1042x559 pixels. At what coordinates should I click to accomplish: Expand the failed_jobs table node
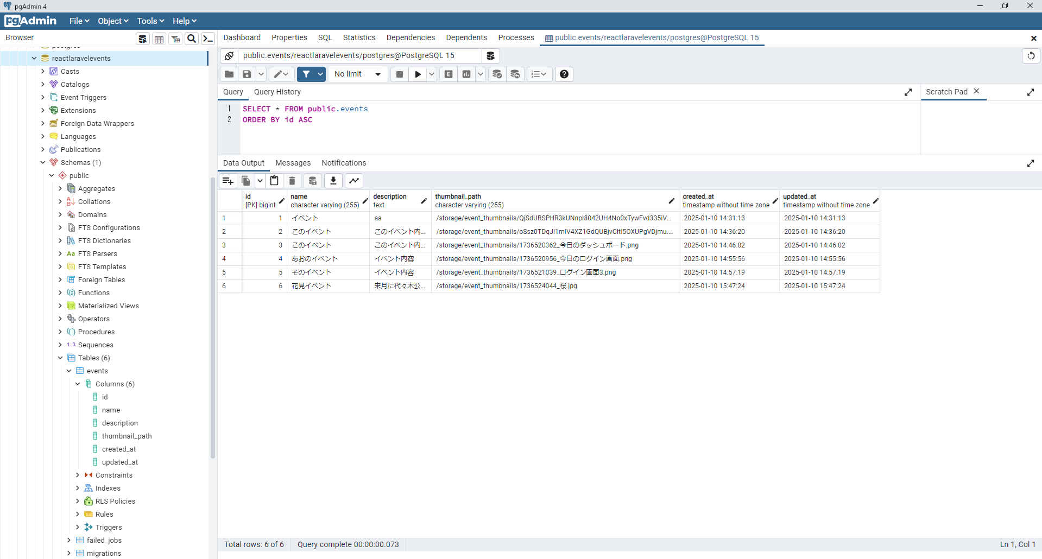coord(69,540)
